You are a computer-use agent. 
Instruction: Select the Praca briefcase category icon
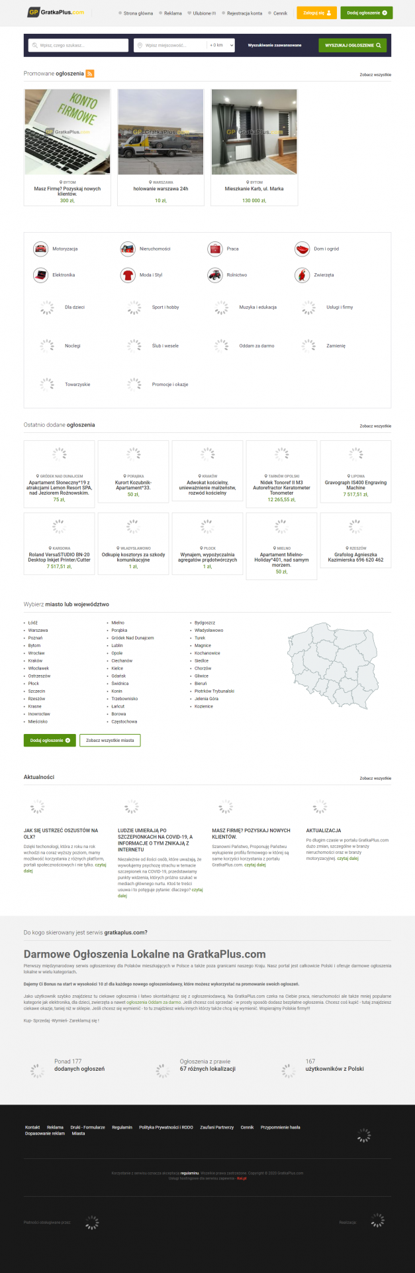(215, 249)
